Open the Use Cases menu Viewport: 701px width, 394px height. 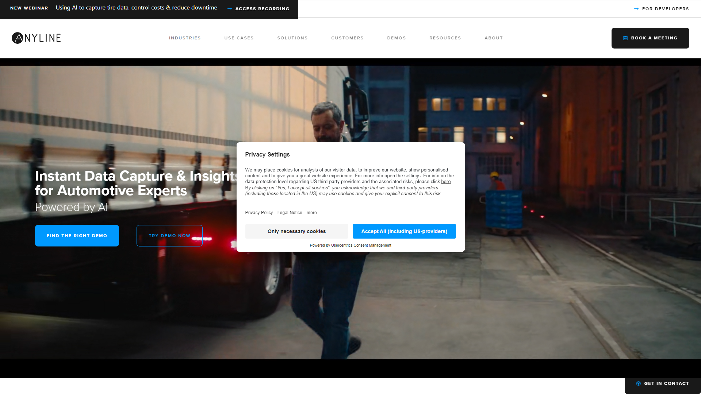239,38
